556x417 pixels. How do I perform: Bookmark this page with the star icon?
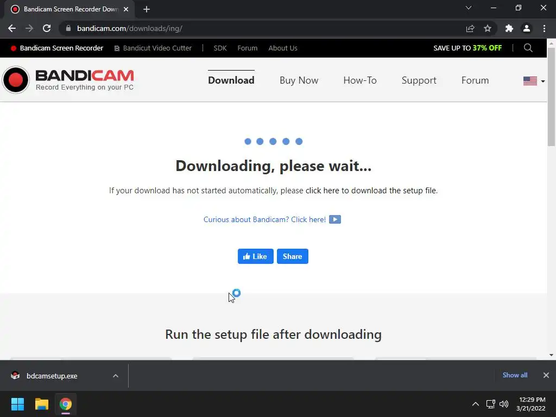(488, 28)
